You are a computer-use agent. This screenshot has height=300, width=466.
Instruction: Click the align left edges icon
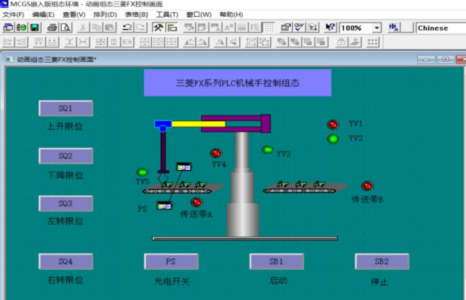pyautogui.click(x=8, y=42)
